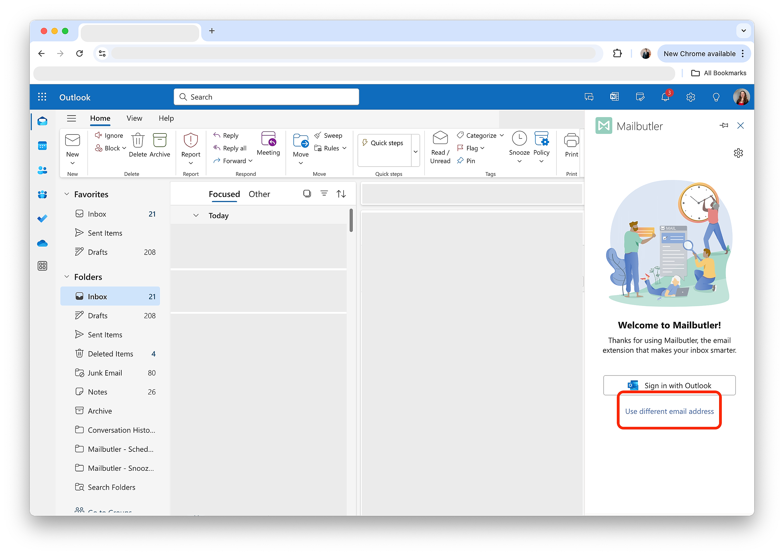The width and height of the screenshot is (784, 555).
Task: Switch to the Help ribbon tab
Action: (166, 118)
